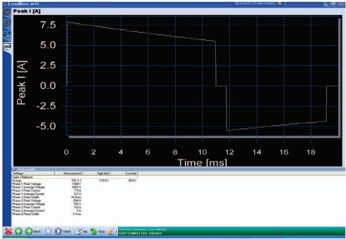Expand the dropdown arrow beside the wrench
The height and width of the screenshot is (239, 346).
pyautogui.click(x=116, y=232)
